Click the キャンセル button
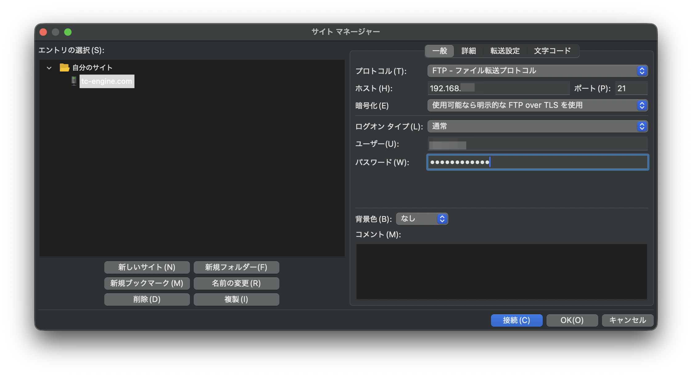 point(627,320)
